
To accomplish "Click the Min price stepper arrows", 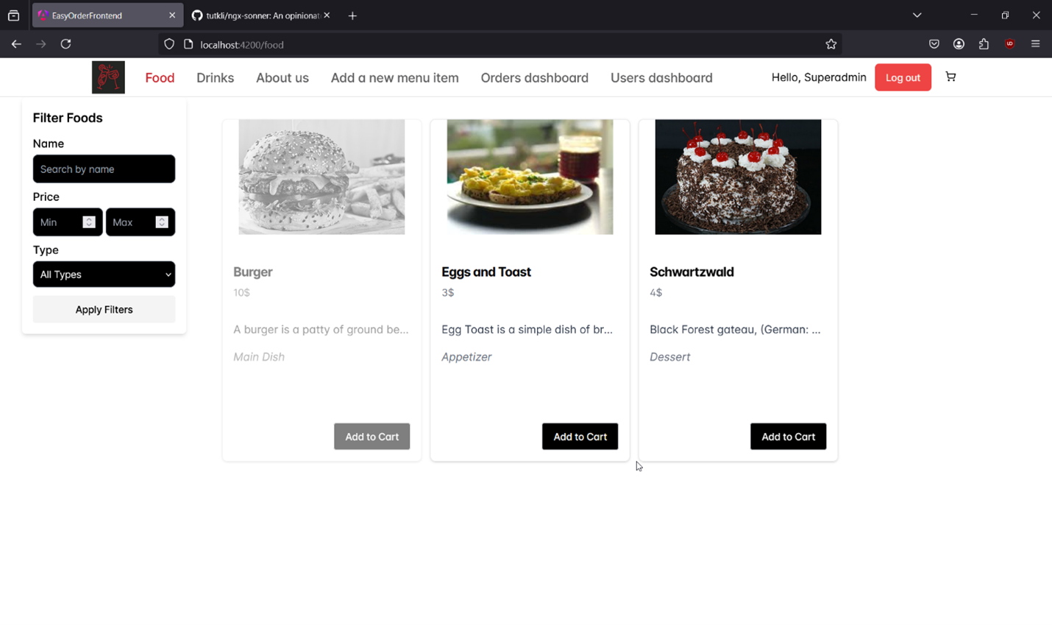I will 89,222.
